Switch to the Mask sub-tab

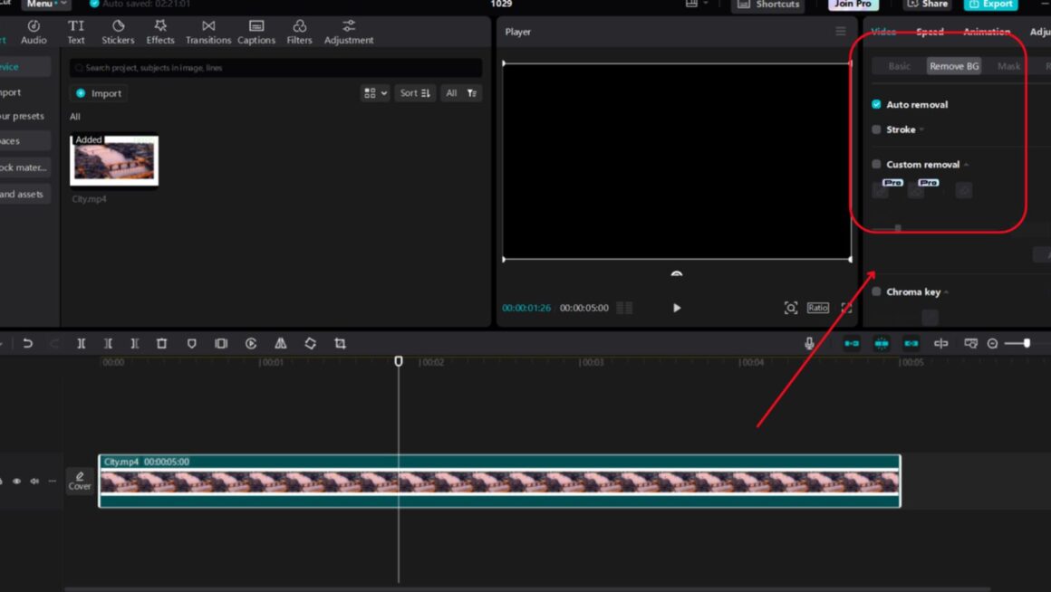pos(1008,66)
